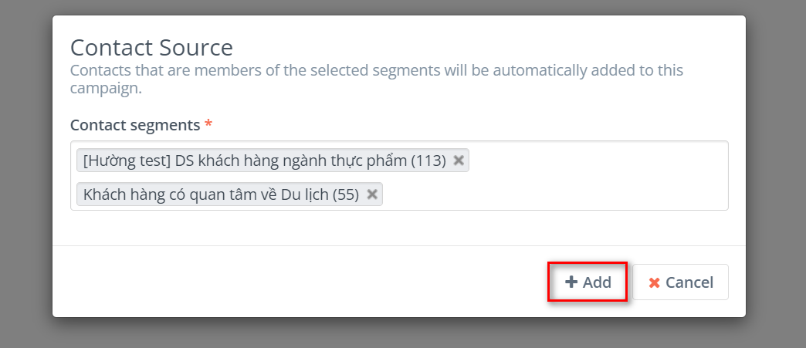Click the "(55)" count in second tag
The height and width of the screenshot is (348, 806).
click(x=346, y=194)
